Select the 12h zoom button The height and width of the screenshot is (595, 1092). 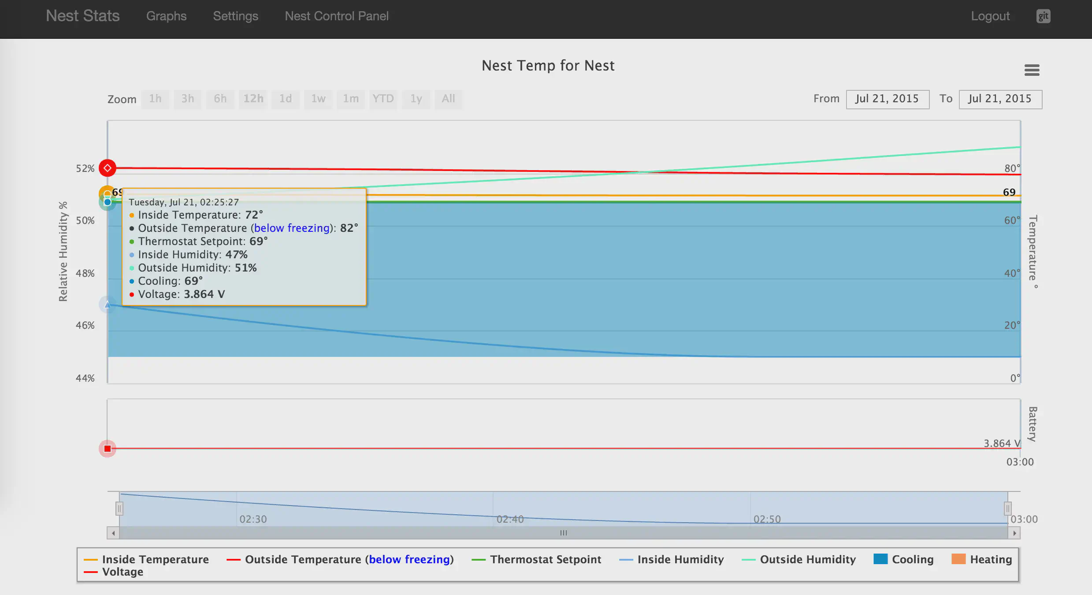tap(253, 99)
